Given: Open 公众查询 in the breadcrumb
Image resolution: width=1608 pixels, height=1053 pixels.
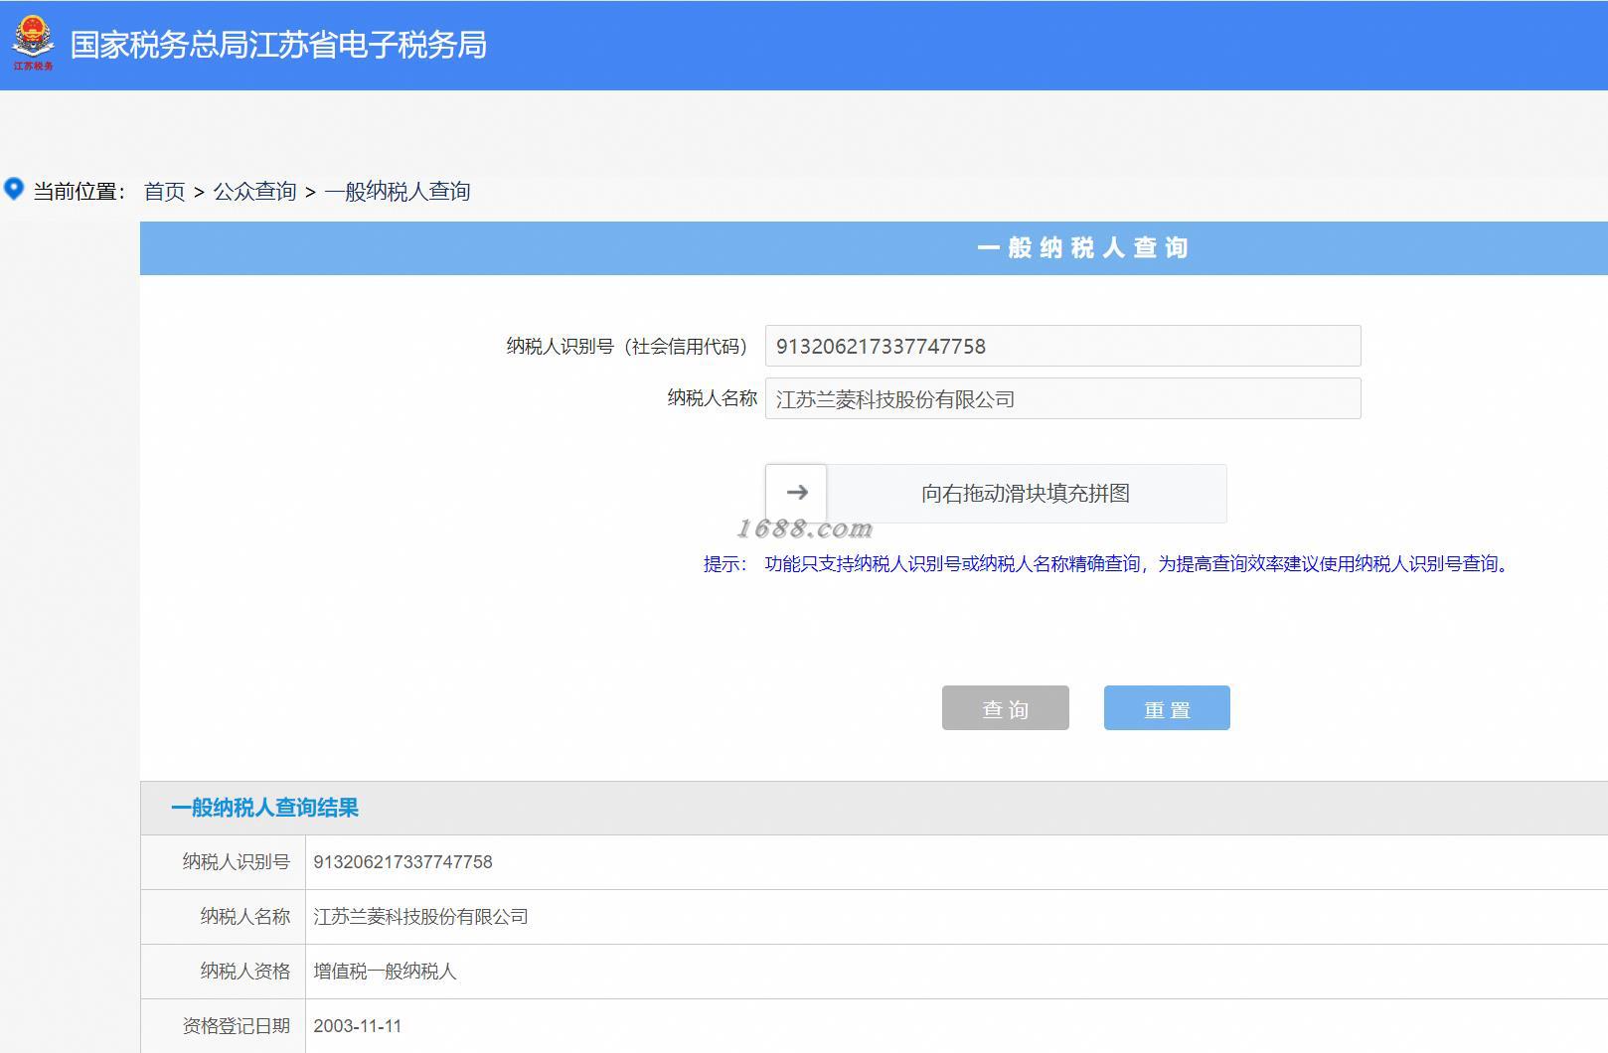Looking at the screenshot, I should point(254,192).
